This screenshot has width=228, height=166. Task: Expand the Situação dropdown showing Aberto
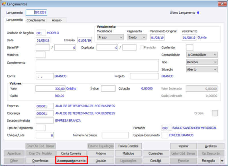[x=202, y=69]
